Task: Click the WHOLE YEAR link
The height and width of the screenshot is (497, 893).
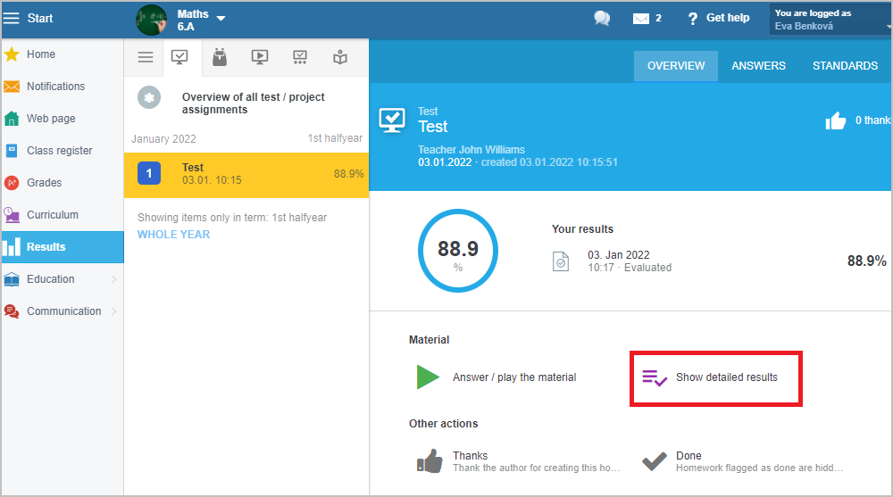Action: pos(174,235)
